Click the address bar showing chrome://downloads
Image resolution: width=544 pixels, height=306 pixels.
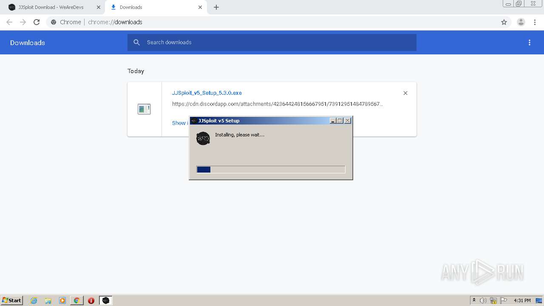[x=272, y=22]
